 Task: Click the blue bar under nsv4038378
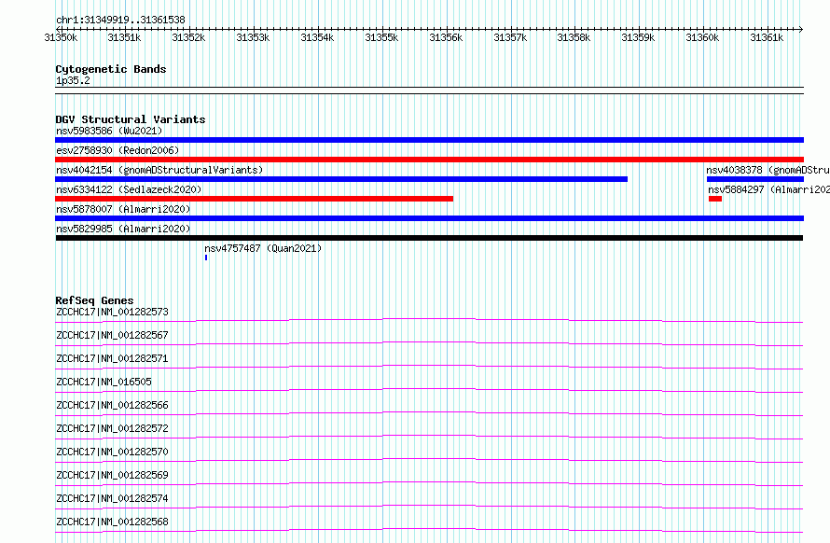755,179
